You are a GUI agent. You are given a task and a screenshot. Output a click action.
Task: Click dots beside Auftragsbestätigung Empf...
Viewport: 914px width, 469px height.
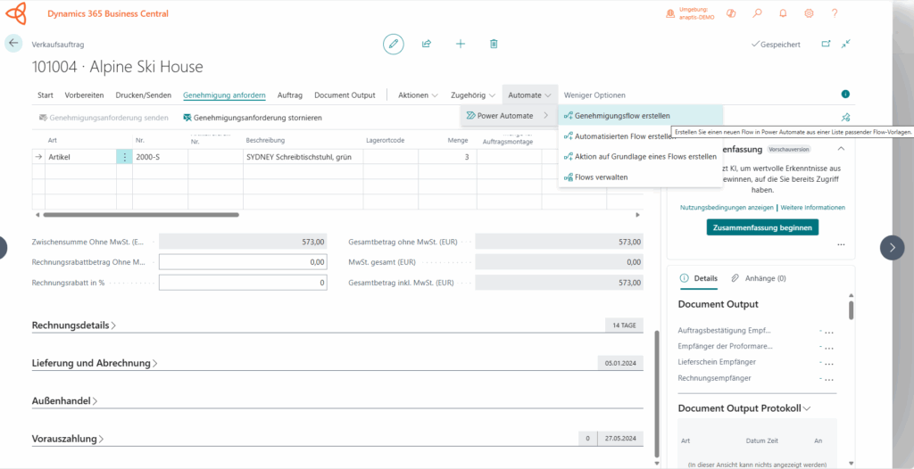coord(827,332)
